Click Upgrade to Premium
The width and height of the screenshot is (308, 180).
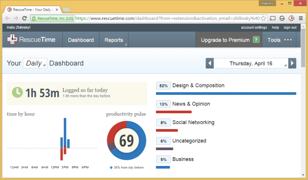click(225, 40)
